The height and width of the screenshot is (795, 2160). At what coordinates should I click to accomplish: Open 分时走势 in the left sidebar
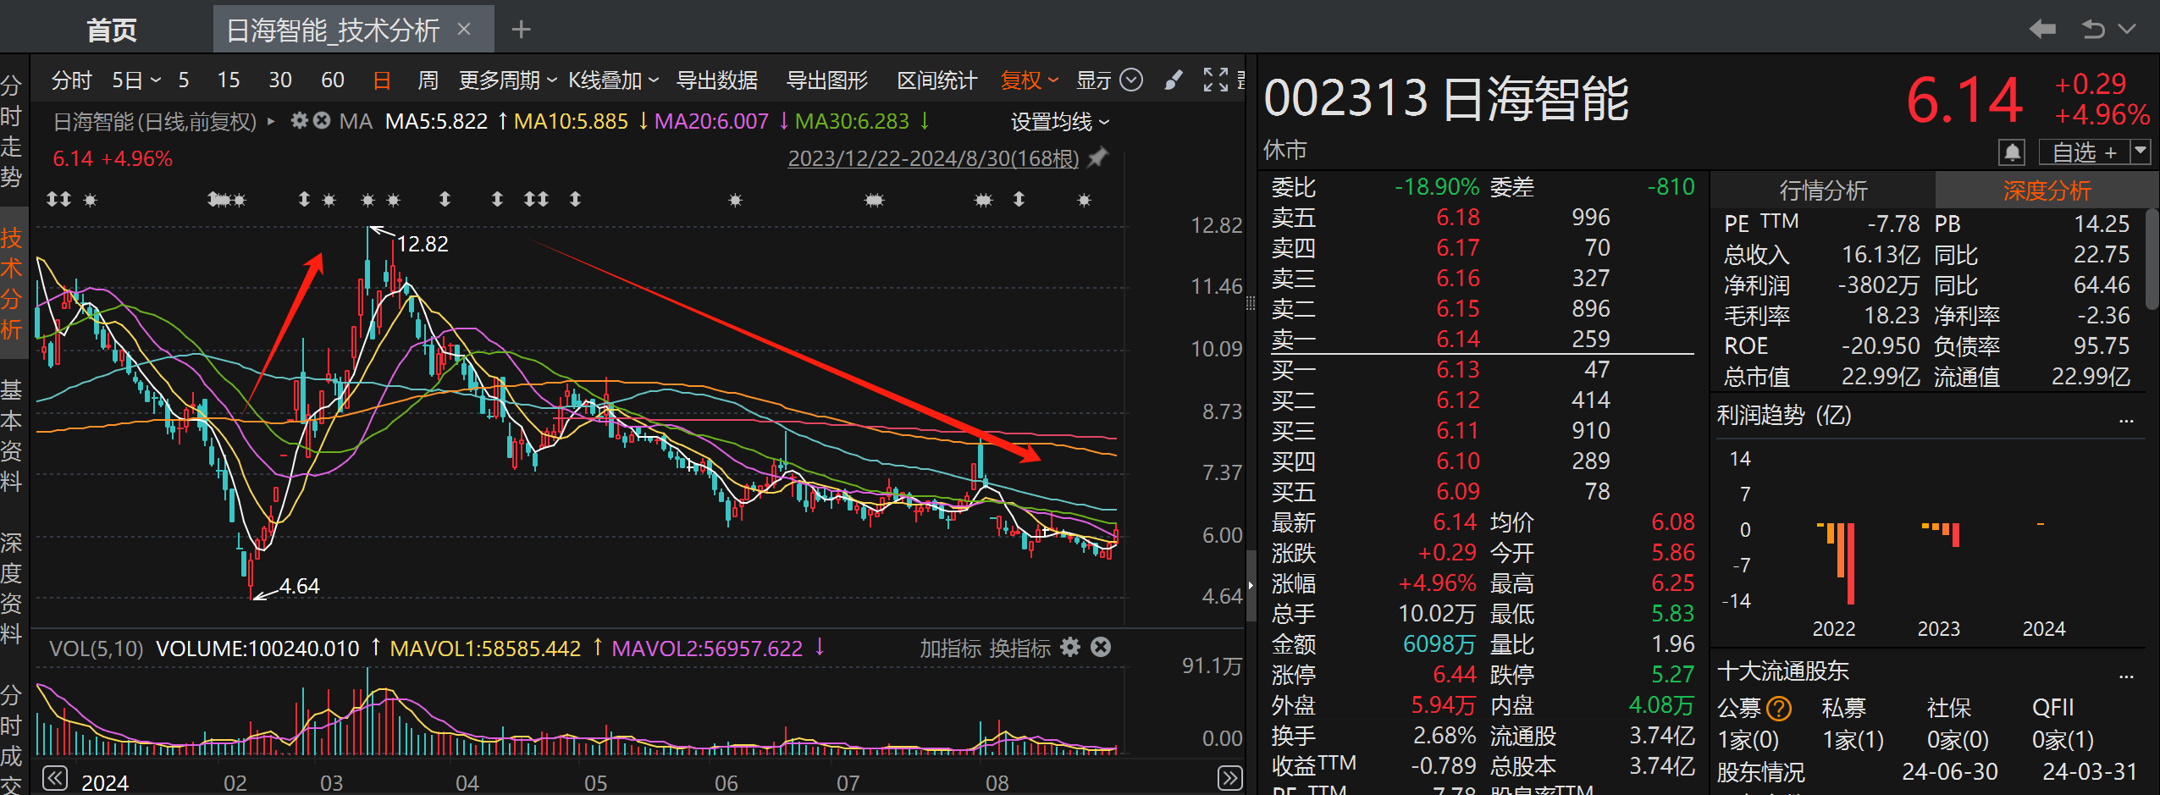pyautogui.click(x=12, y=131)
